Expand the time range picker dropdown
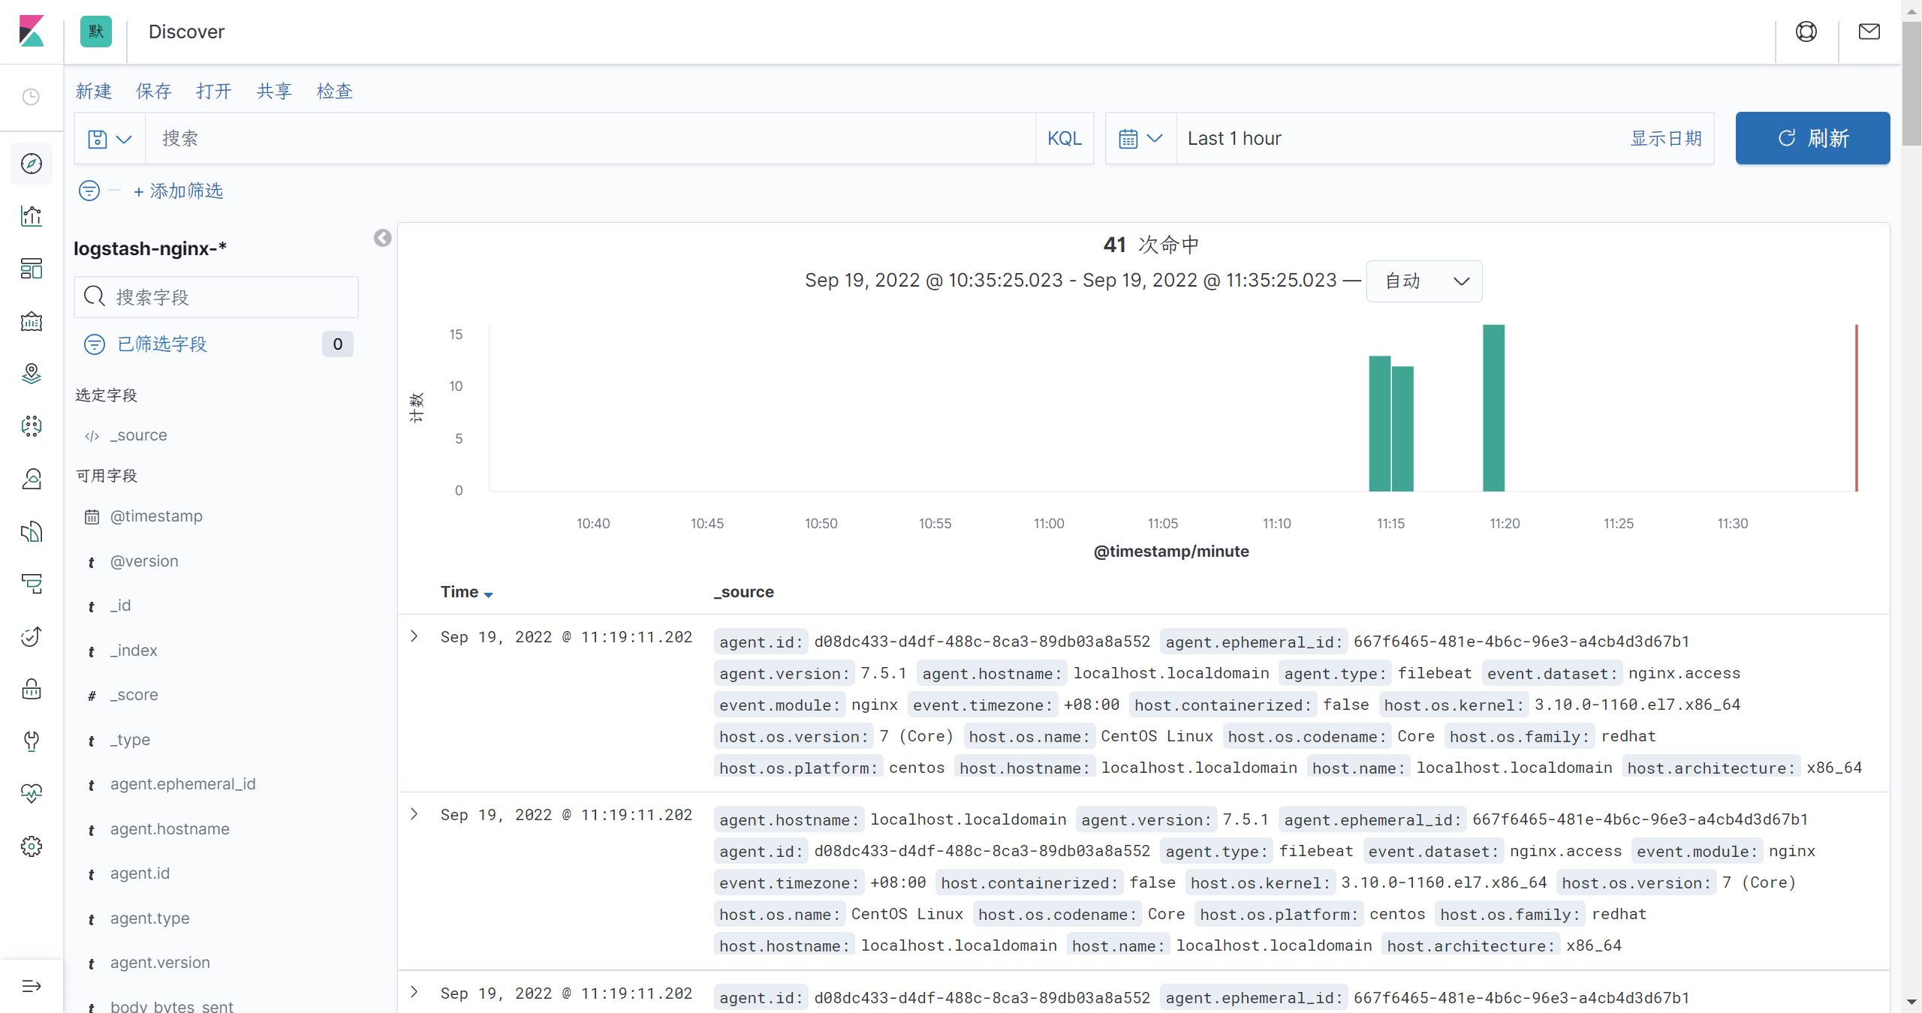This screenshot has width=1922, height=1013. [1139, 139]
